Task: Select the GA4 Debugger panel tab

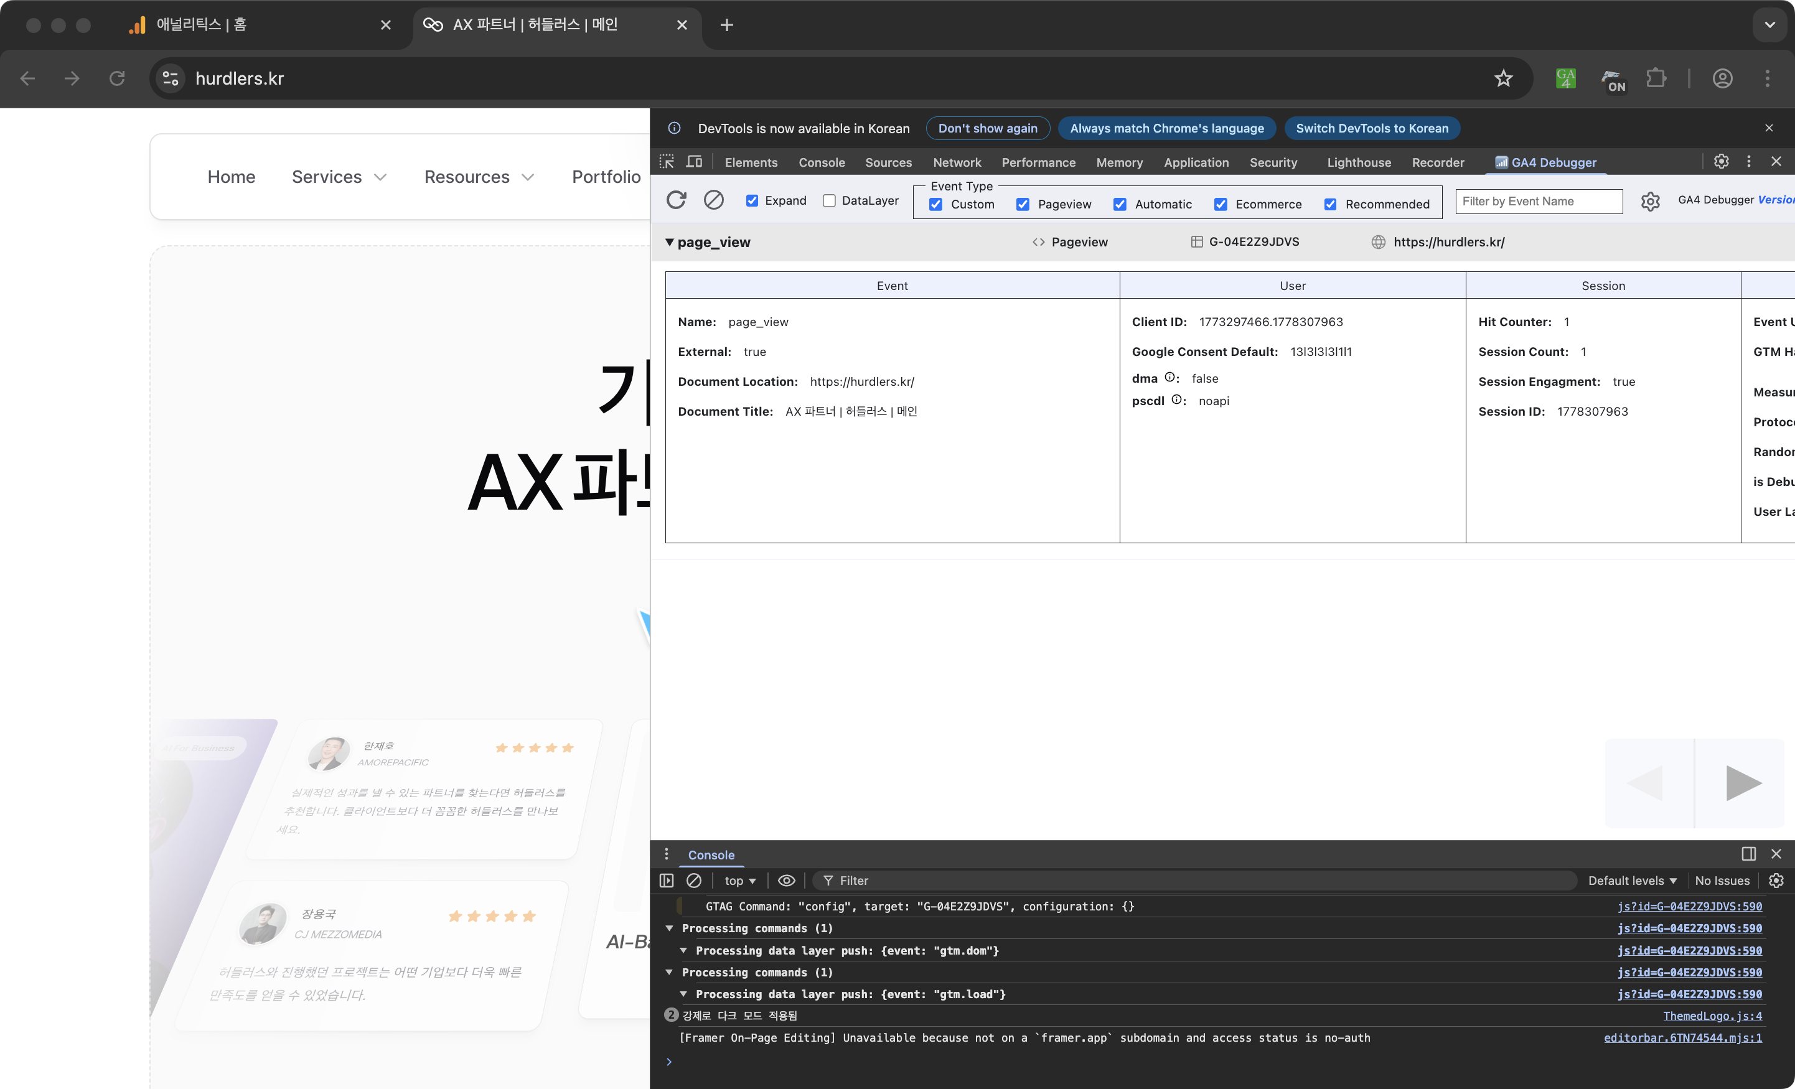Action: click(x=1545, y=162)
